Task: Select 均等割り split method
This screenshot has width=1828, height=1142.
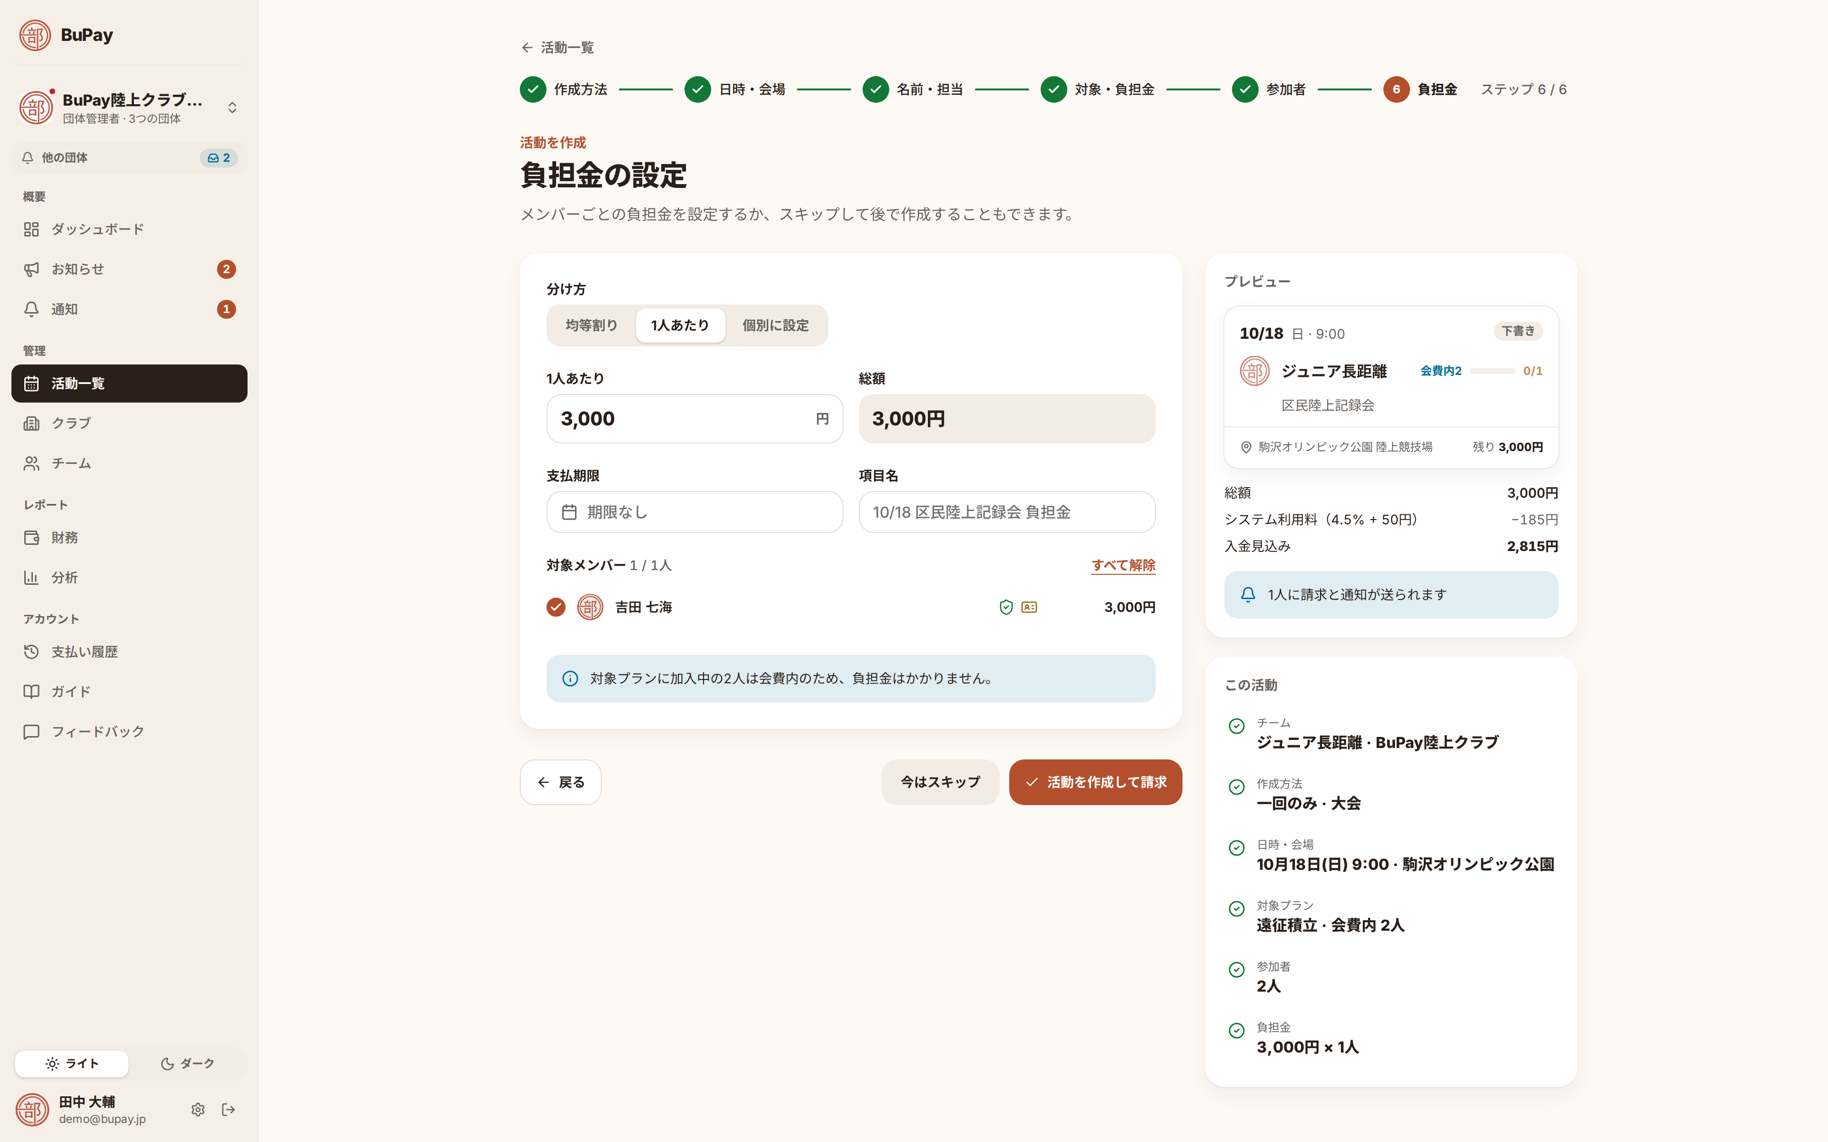Action: tap(591, 325)
